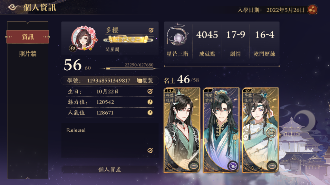
Task: Click the back swirl icon beside 個人資訊
Action: [14, 7]
